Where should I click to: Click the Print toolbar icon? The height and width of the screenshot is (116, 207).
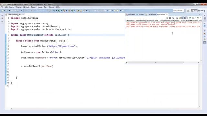18,11
